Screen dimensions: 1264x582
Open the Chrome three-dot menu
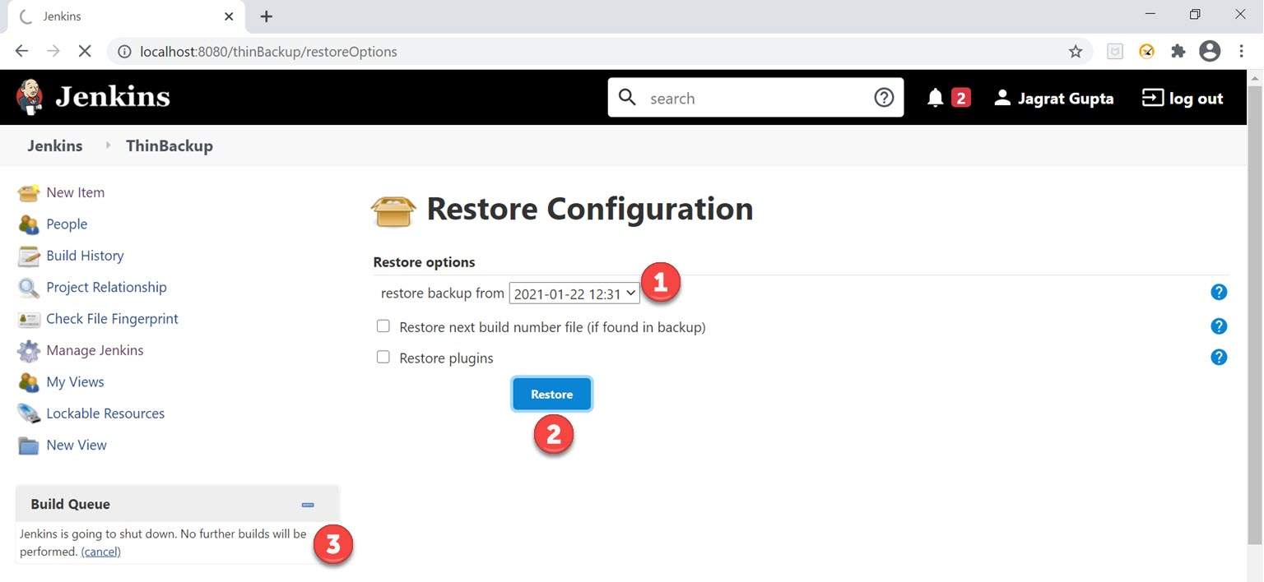(1242, 50)
